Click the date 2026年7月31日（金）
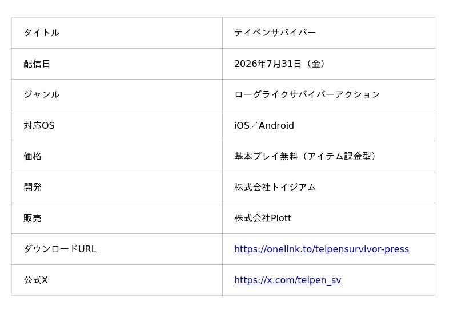Screen dimensions: 457x313 279,64
